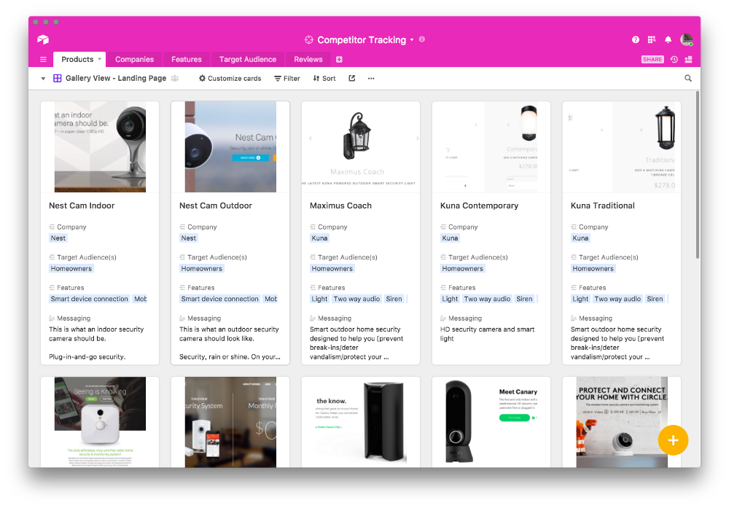The image size is (729, 508).
Task: Open the more options ellipsis menu
Action: [x=371, y=79]
